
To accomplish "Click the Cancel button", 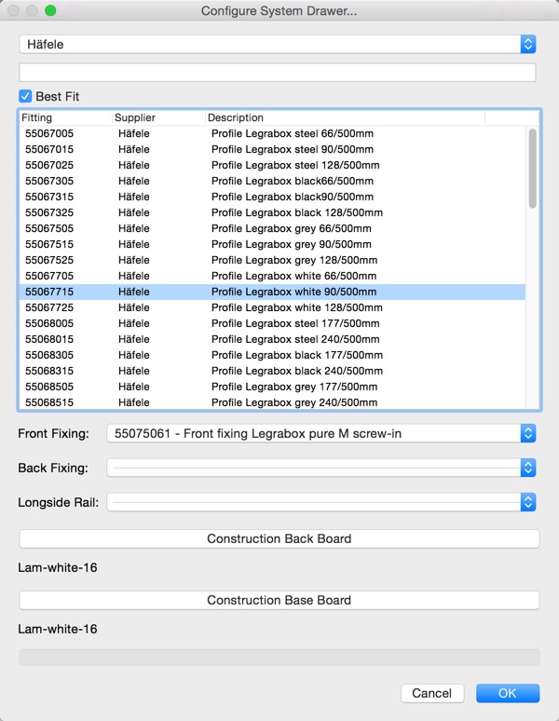I will tap(432, 693).
